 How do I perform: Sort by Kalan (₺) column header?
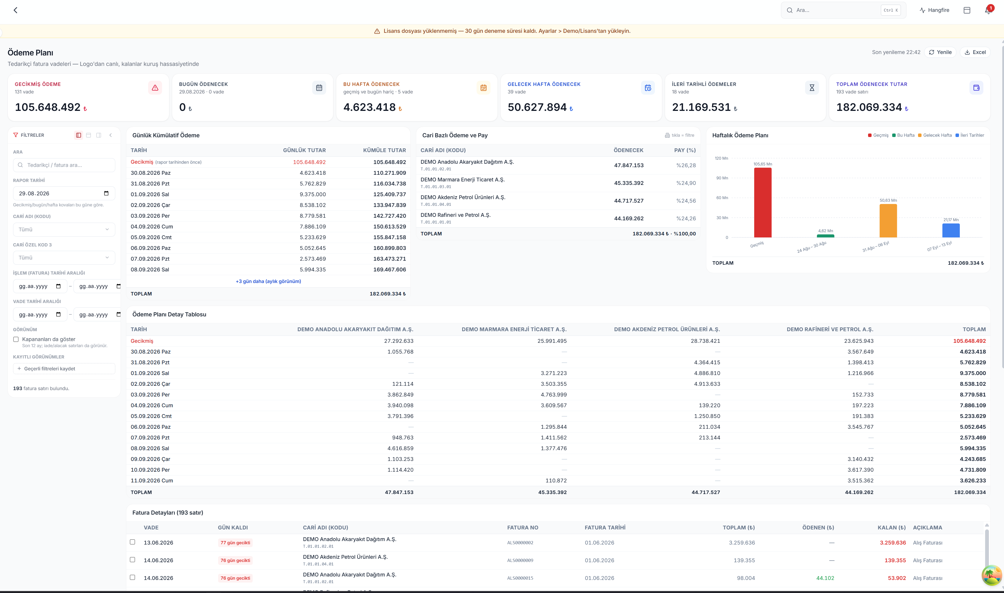click(x=892, y=527)
